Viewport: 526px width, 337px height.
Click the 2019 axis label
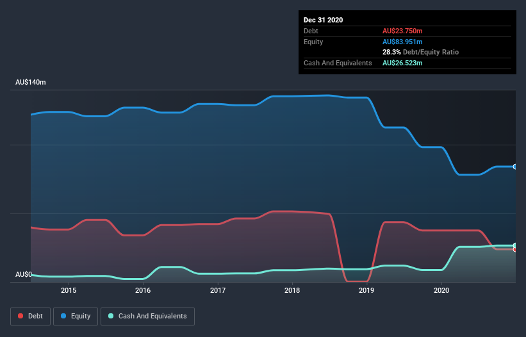click(366, 290)
